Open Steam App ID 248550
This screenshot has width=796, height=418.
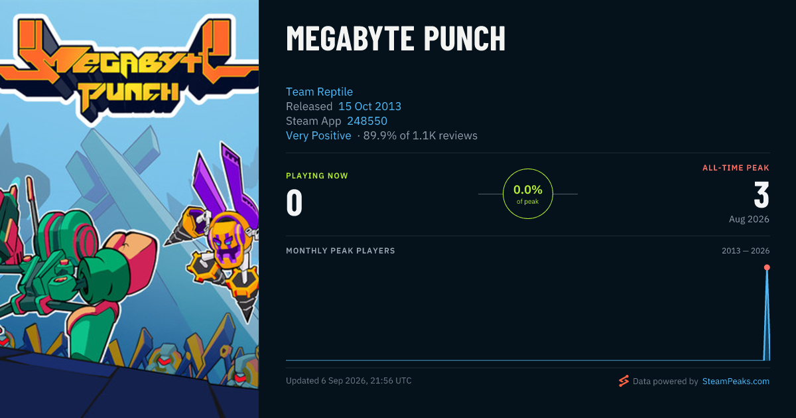click(367, 121)
